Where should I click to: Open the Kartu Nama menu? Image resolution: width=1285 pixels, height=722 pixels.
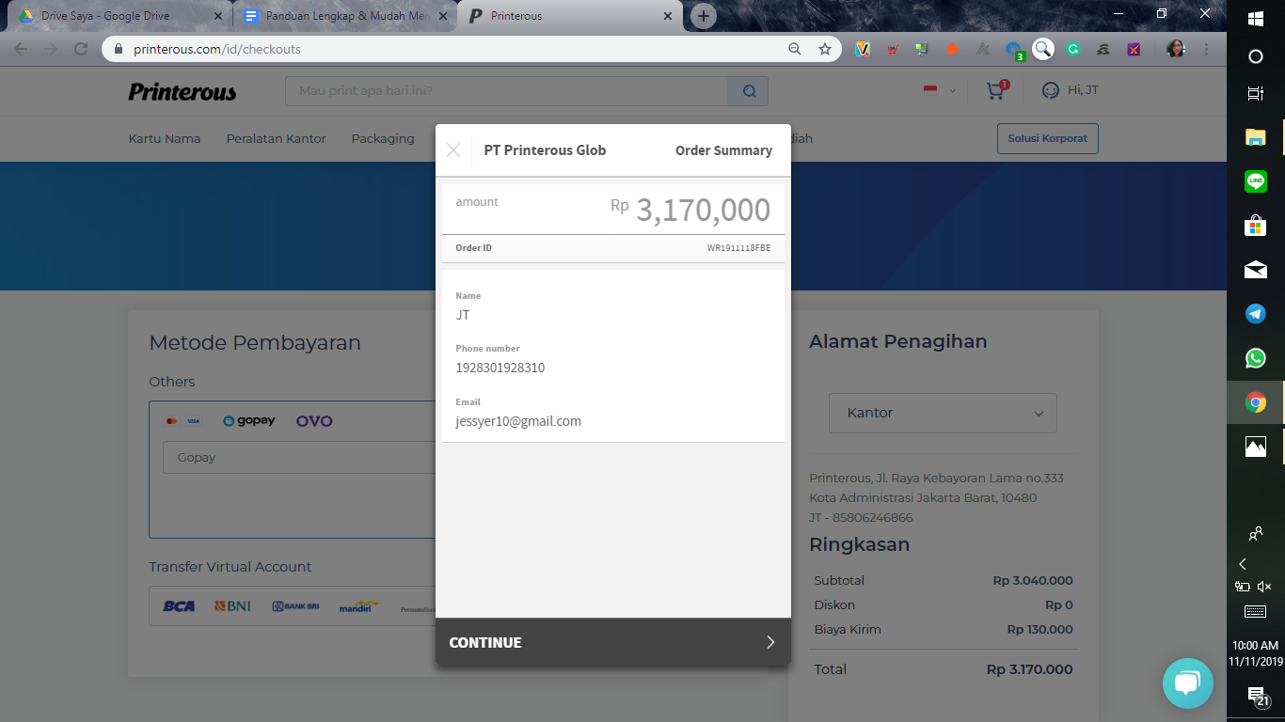click(165, 138)
